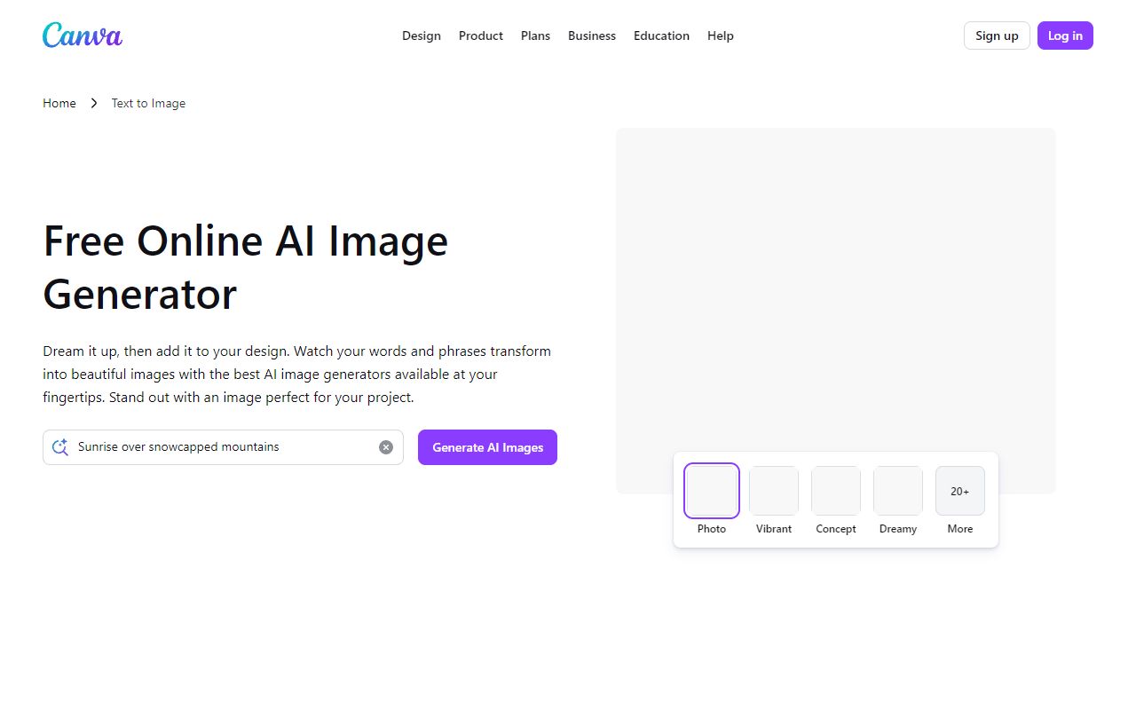Click the magic wand icon in prompt field
1136x710 pixels.
[59, 447]
